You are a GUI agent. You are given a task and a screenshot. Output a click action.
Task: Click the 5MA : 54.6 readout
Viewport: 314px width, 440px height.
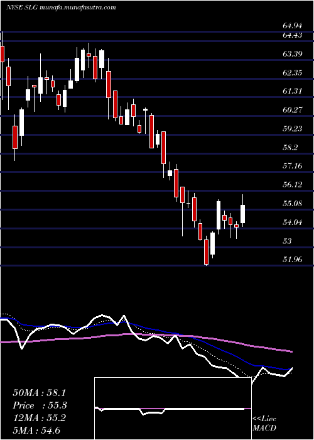click(x=37, y=431)
